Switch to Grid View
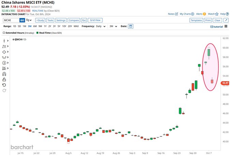The height and width of the screenshot is (157, 232). coord(95,20)
